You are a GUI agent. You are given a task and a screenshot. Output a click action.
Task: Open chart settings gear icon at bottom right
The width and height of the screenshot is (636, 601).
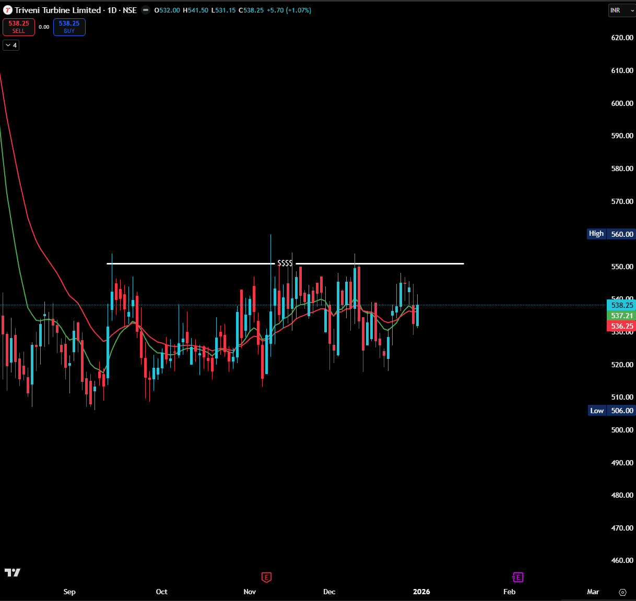(622, 592)
